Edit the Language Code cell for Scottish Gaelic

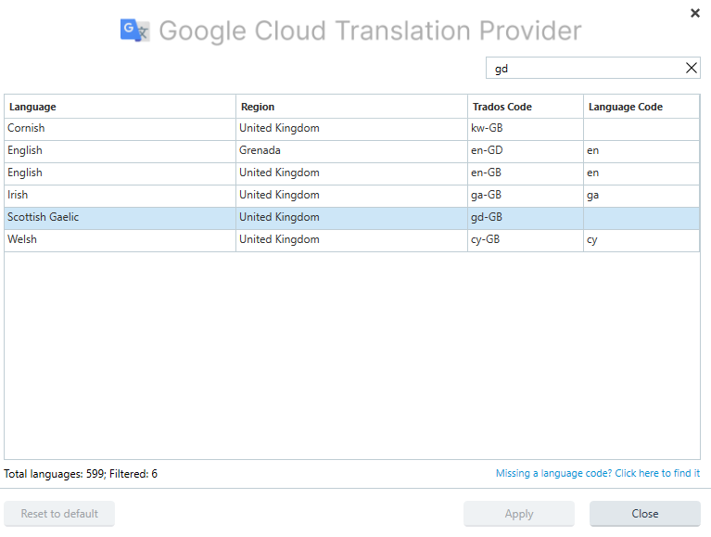click(641, 217)
